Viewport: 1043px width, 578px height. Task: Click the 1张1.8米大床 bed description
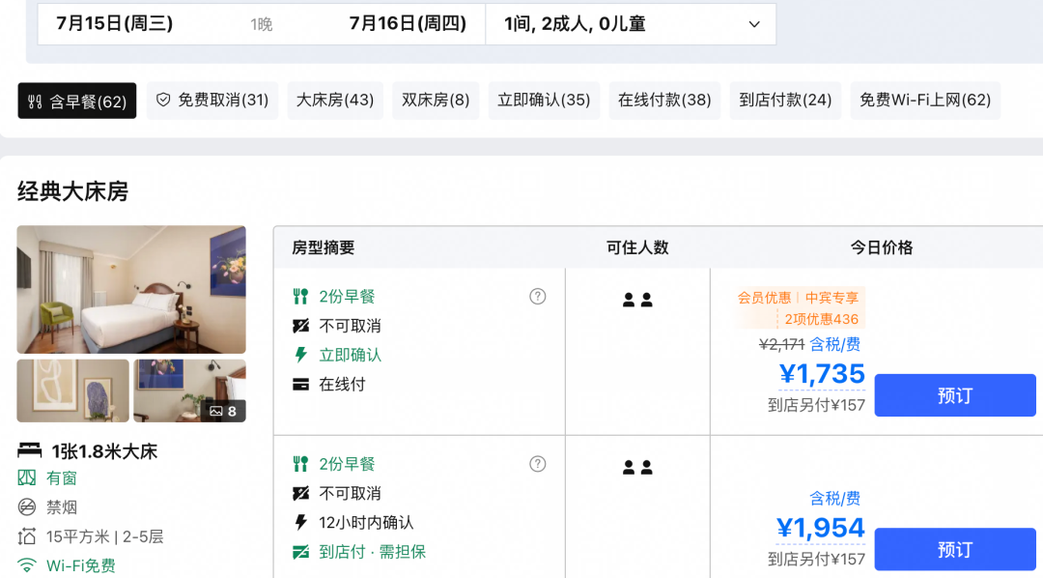click(104, 450)
